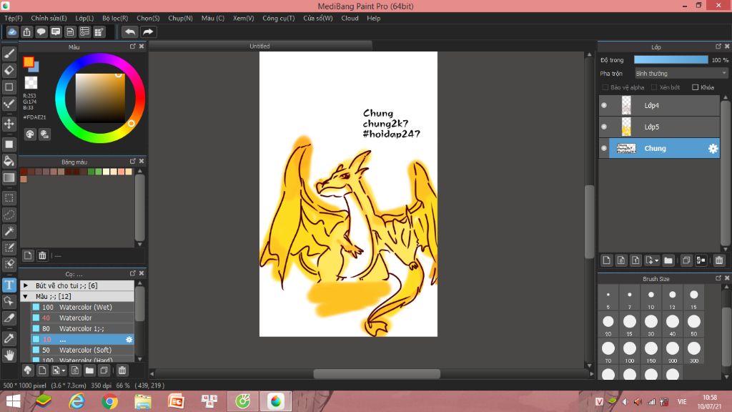Select the Eyedropper tool
The height and width of the screenshot is (412, 732).
(x=9, y=338)
